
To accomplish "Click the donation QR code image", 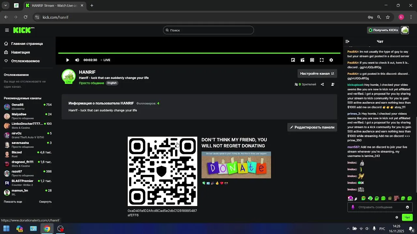I will point(162,171).
